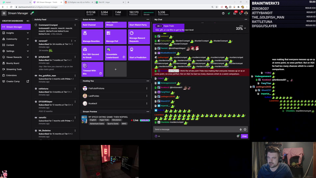316x178 pixels.
Task: Click the Manage Bounties quick action tile
Action: point(92,37)
